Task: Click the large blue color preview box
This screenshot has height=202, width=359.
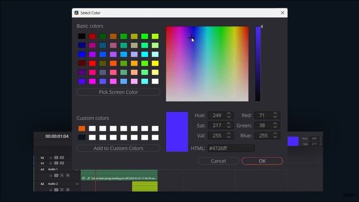Action: click(x=177, y=132)
